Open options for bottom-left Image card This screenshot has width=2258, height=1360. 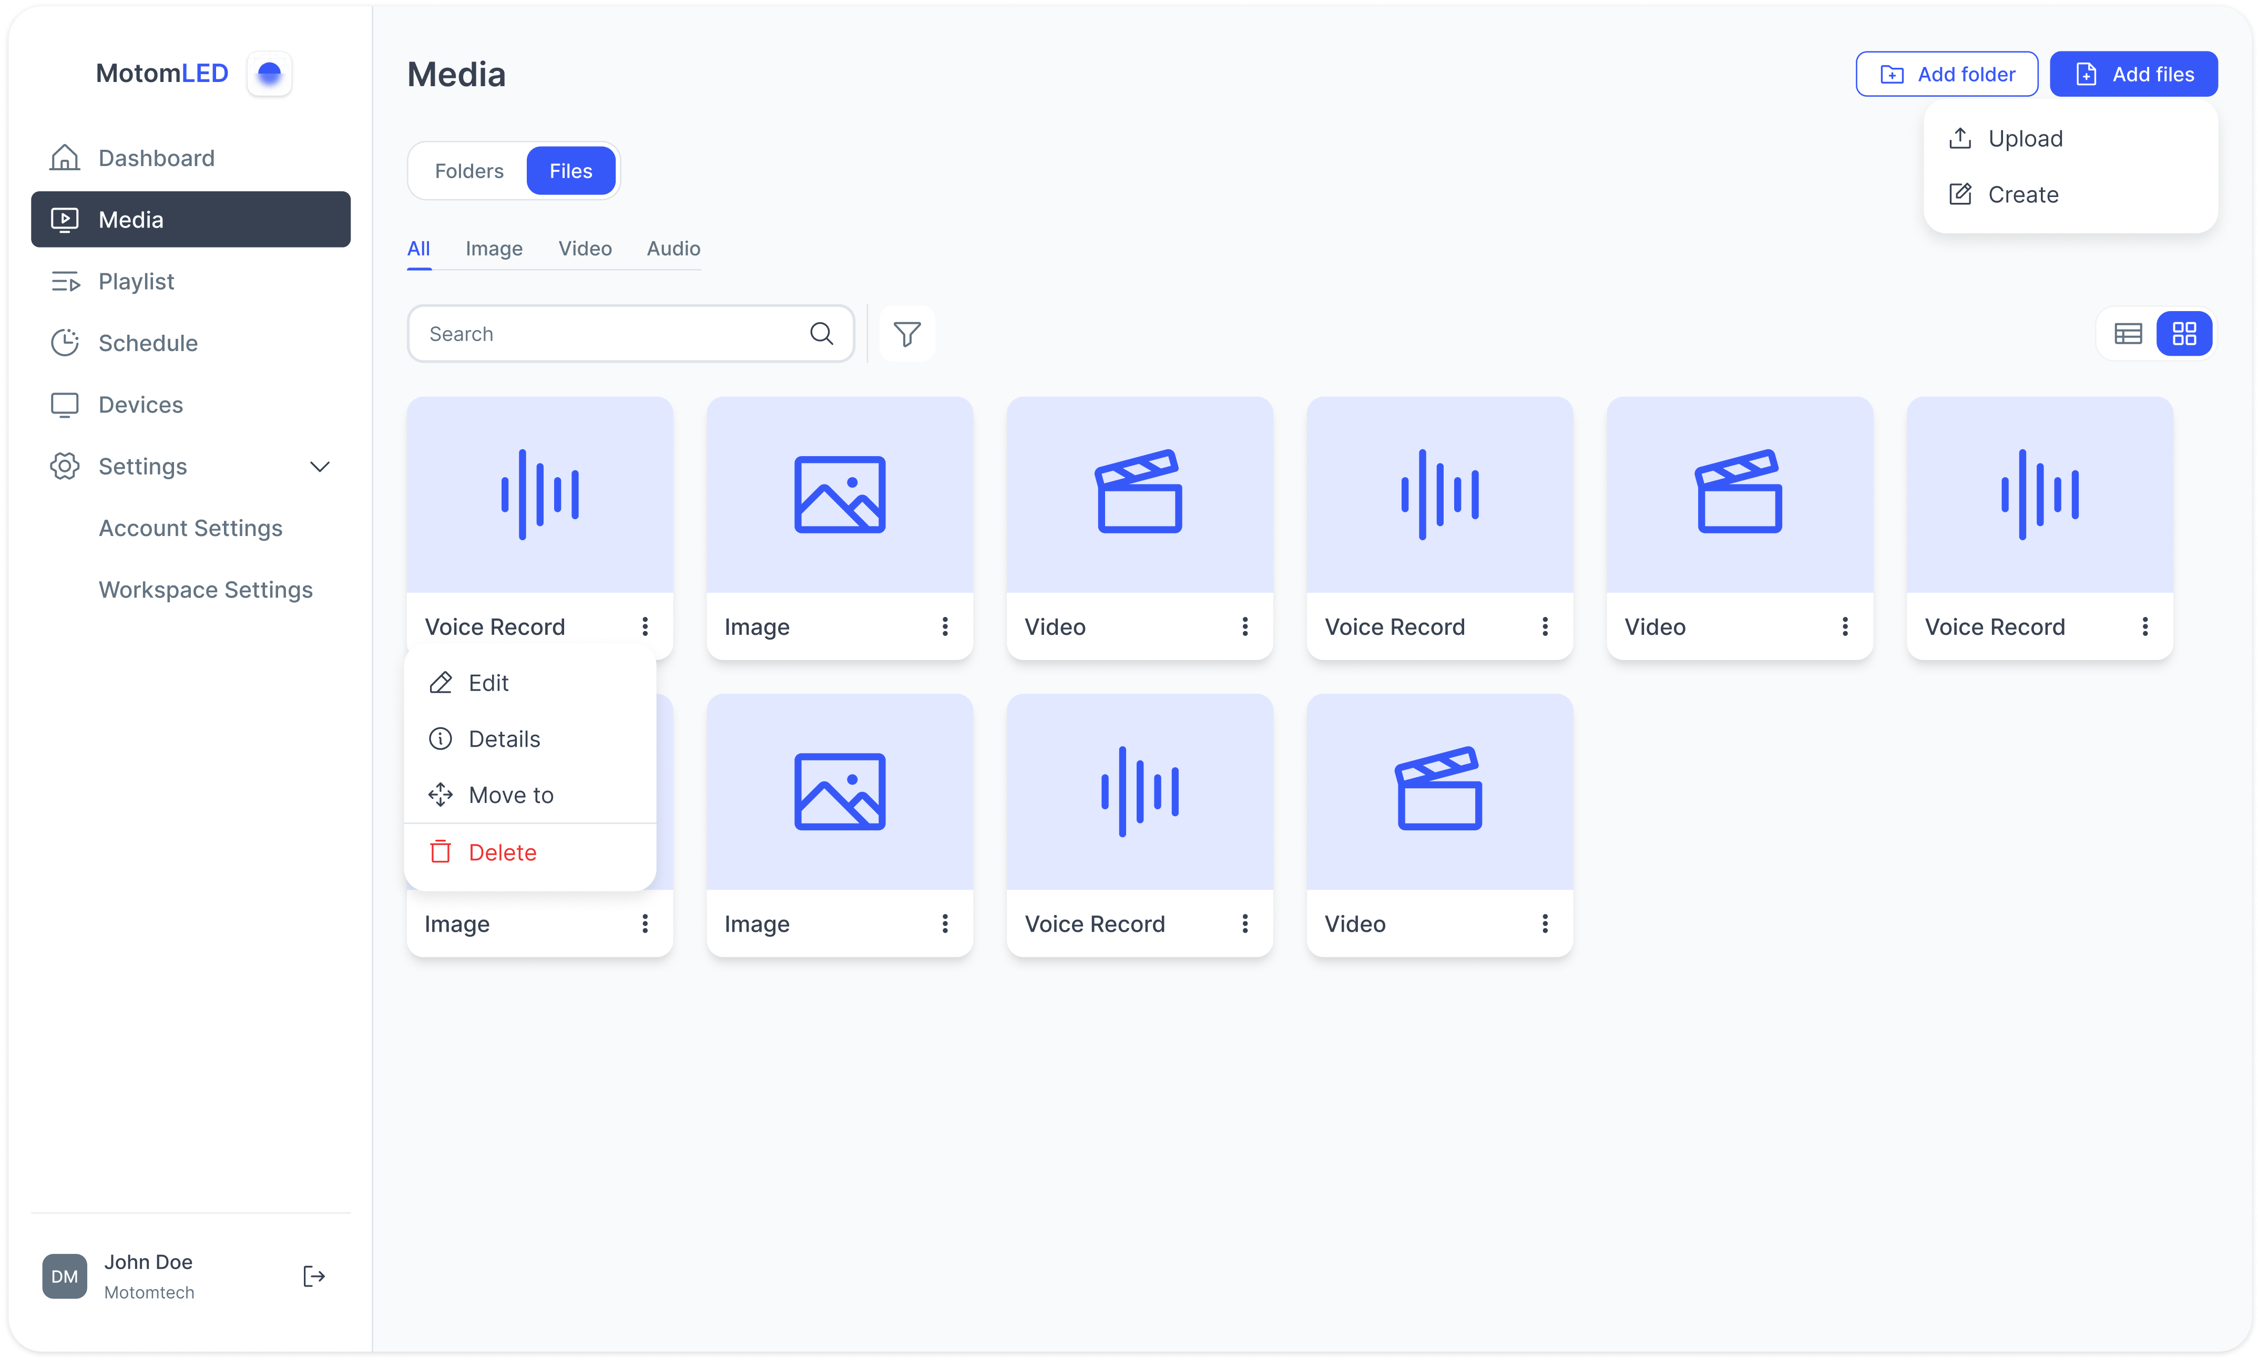pyautogui.click(x=645, y=923)
